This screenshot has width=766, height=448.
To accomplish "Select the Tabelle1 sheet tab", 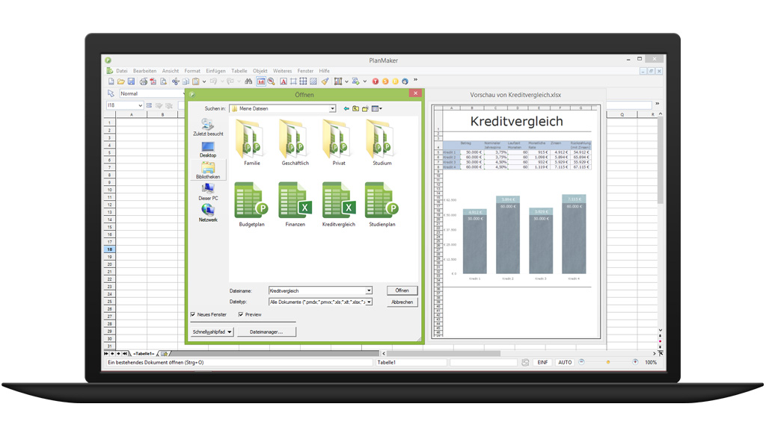I will click(x=144, y=353).
